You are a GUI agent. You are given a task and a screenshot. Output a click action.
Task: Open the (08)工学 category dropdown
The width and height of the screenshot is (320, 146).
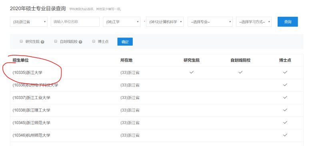(122, 22)
